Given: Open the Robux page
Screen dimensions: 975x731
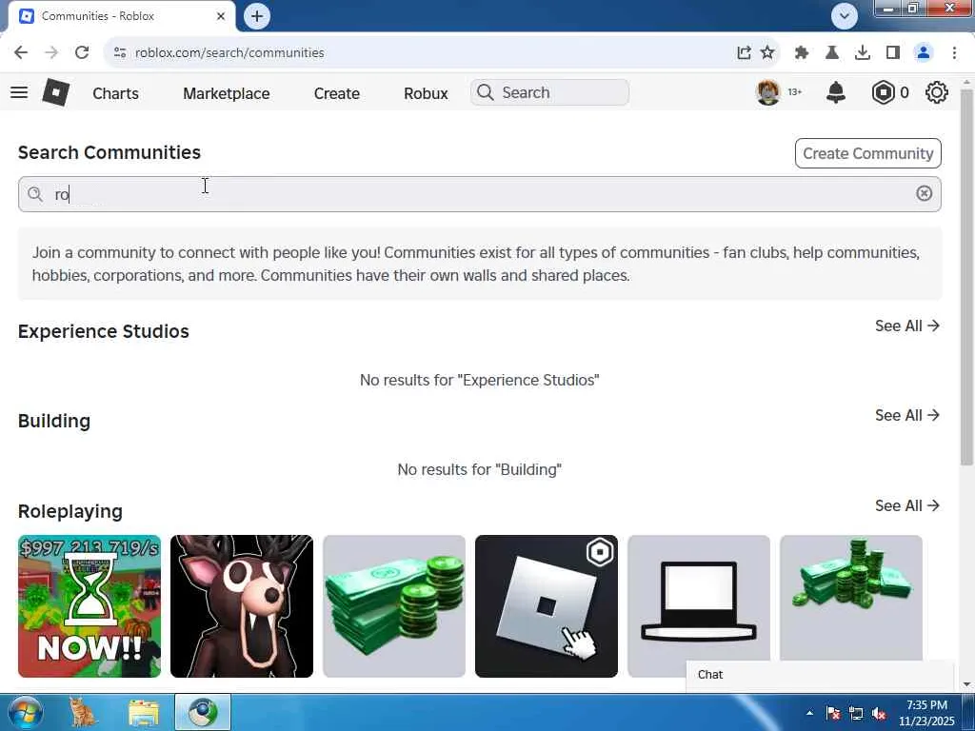Looking at the screenshot, I should [x=426, y=93].
